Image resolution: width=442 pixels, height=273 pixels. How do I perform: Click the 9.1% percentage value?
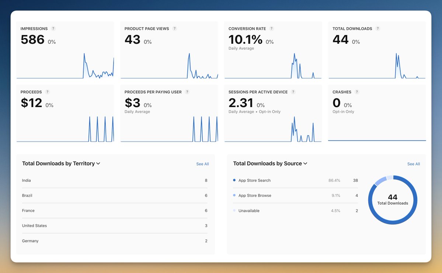[x=336, y=196]
